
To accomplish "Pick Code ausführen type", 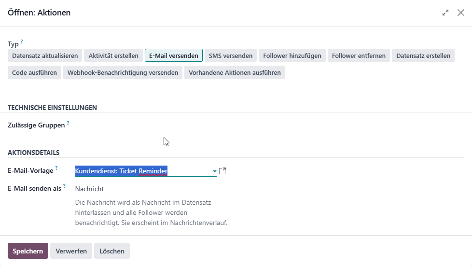I will 34,72.
